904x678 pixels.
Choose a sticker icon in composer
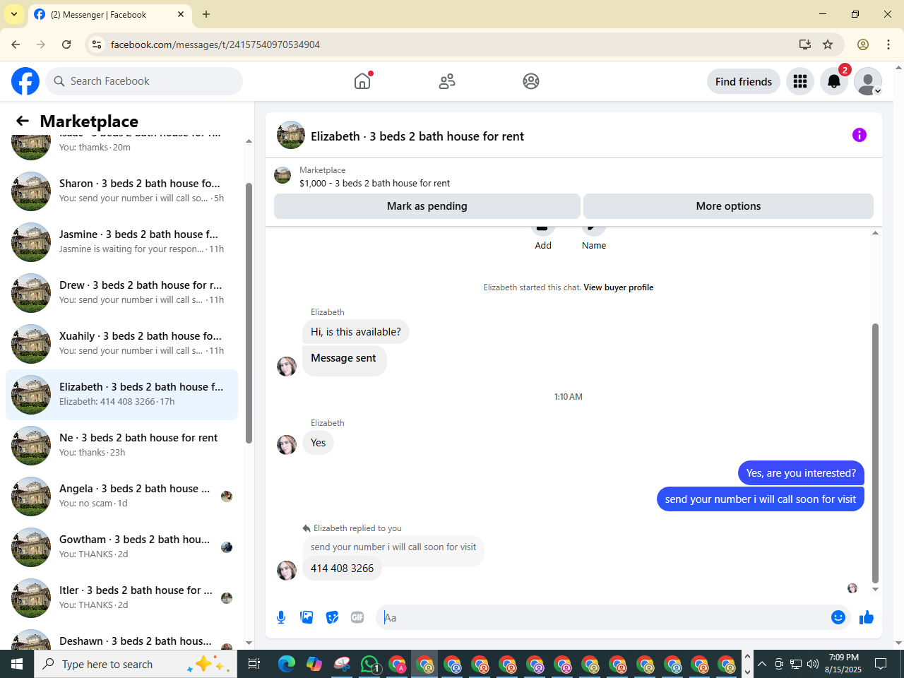332,617
